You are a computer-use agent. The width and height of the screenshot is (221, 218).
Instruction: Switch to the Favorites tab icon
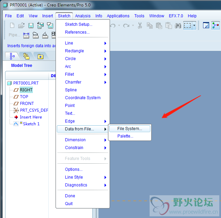point(41,57)
